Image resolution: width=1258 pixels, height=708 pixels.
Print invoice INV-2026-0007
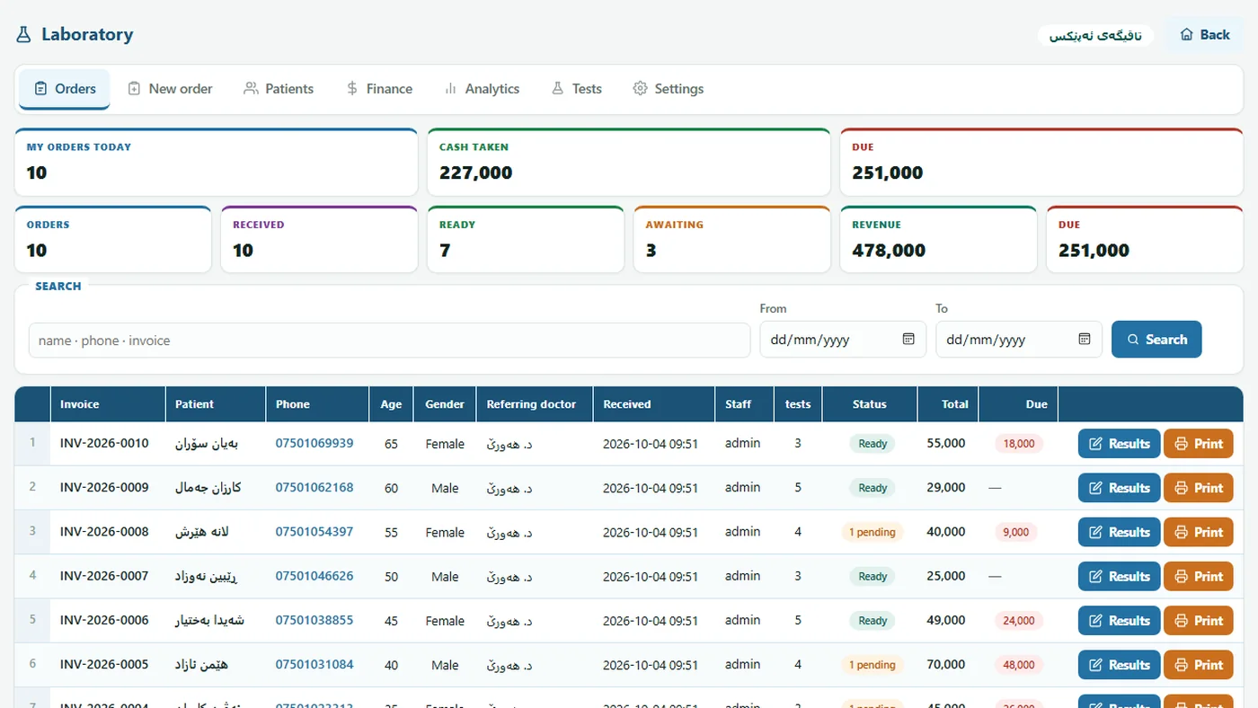click(x=1199, y=576)
